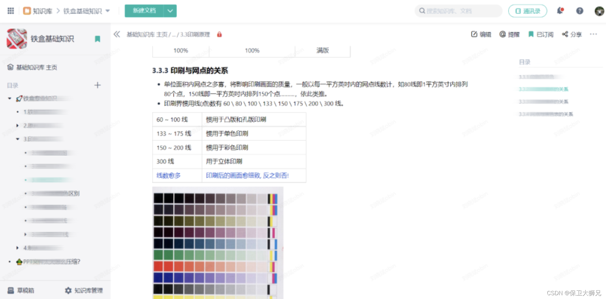Click the 60 ~ 100 线 table cell
The height and width of the screenshot is (299, 606).
click(x=177, y=119)
